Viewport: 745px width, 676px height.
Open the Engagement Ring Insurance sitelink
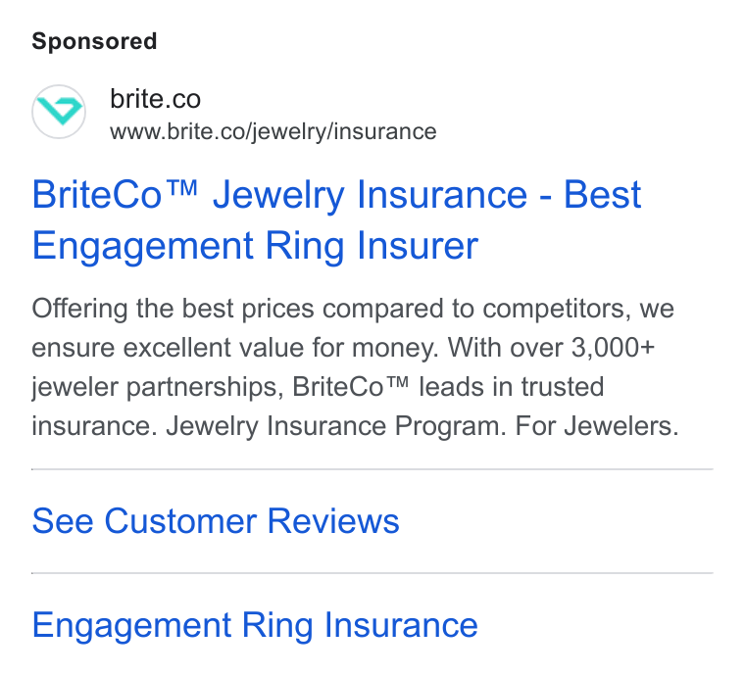255,625
